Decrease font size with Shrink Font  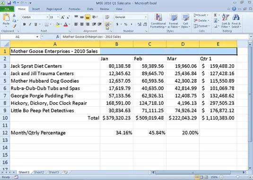coord(68,17)
